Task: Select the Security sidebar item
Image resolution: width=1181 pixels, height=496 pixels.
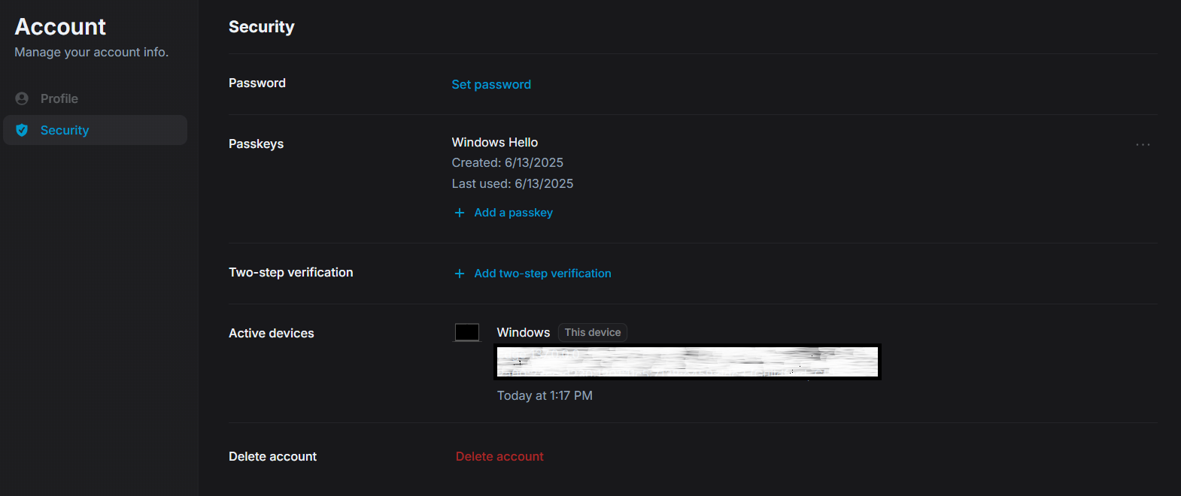Action: point(65,130)
